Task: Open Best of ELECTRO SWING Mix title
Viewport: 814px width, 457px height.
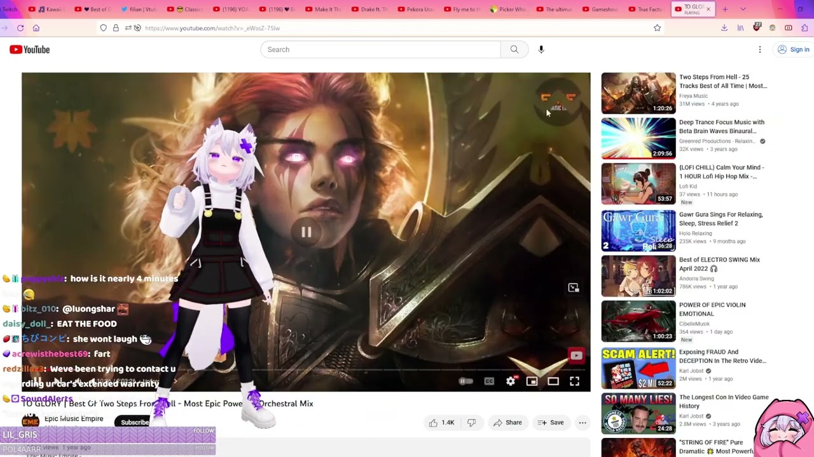Action: (720, 264)
